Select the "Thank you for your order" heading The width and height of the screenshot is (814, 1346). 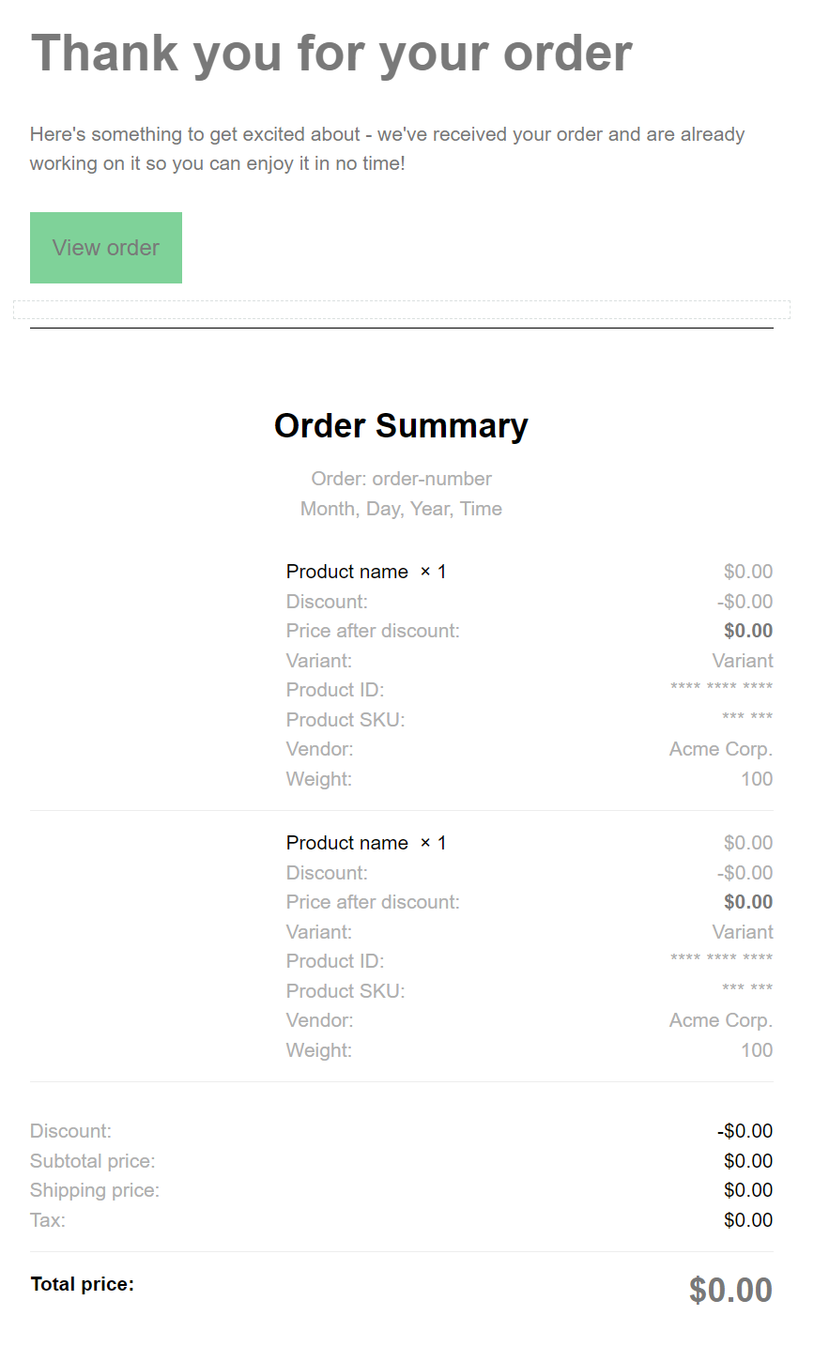331,54
